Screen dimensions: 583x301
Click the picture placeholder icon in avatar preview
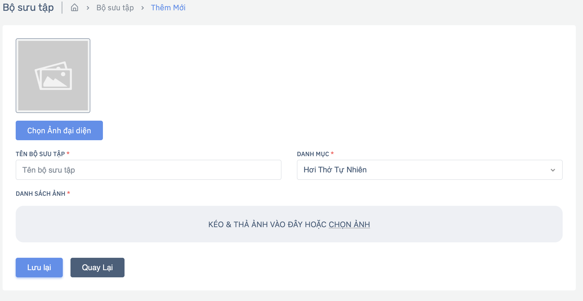click(53, 76)
